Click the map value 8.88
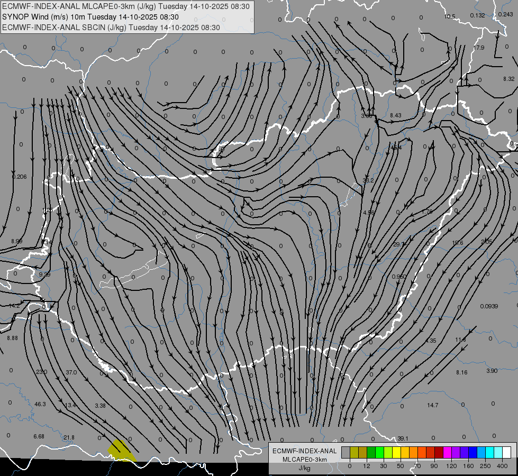This screenshot has height=476, width=518. 12,338
